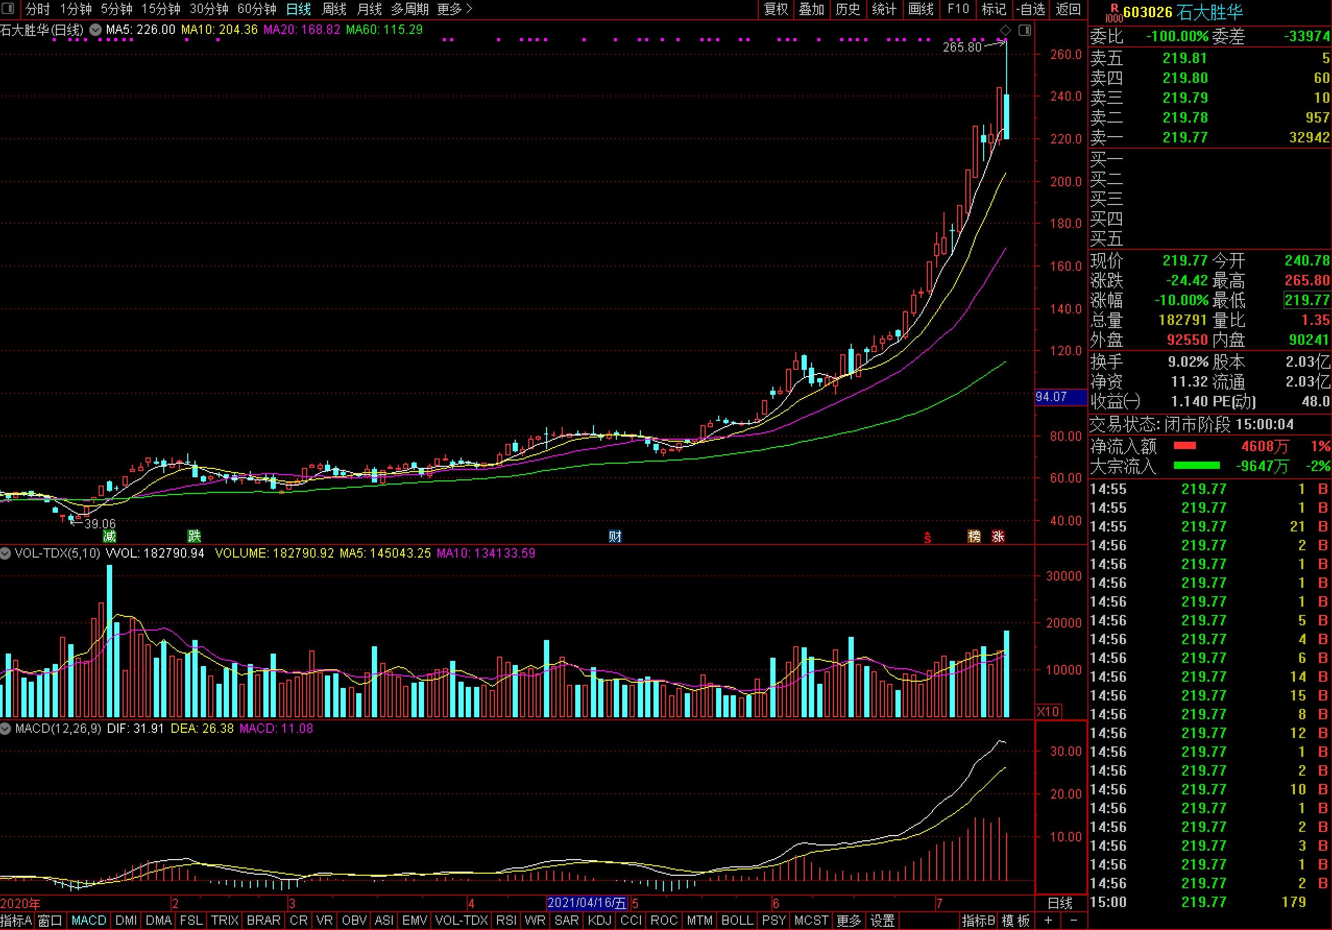Click the red 涨 marker icon
1332x930 pixels.
tap(998, 536)
